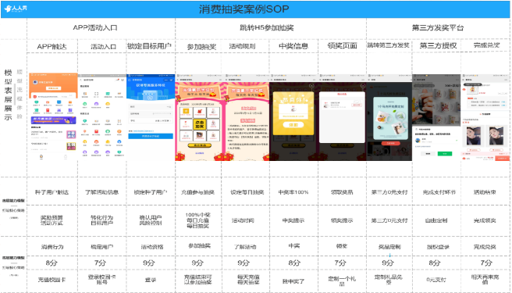Screen dimensions: 512x293
Task: Open the left portrait photo in last screenshot
Action: [474, 136]
